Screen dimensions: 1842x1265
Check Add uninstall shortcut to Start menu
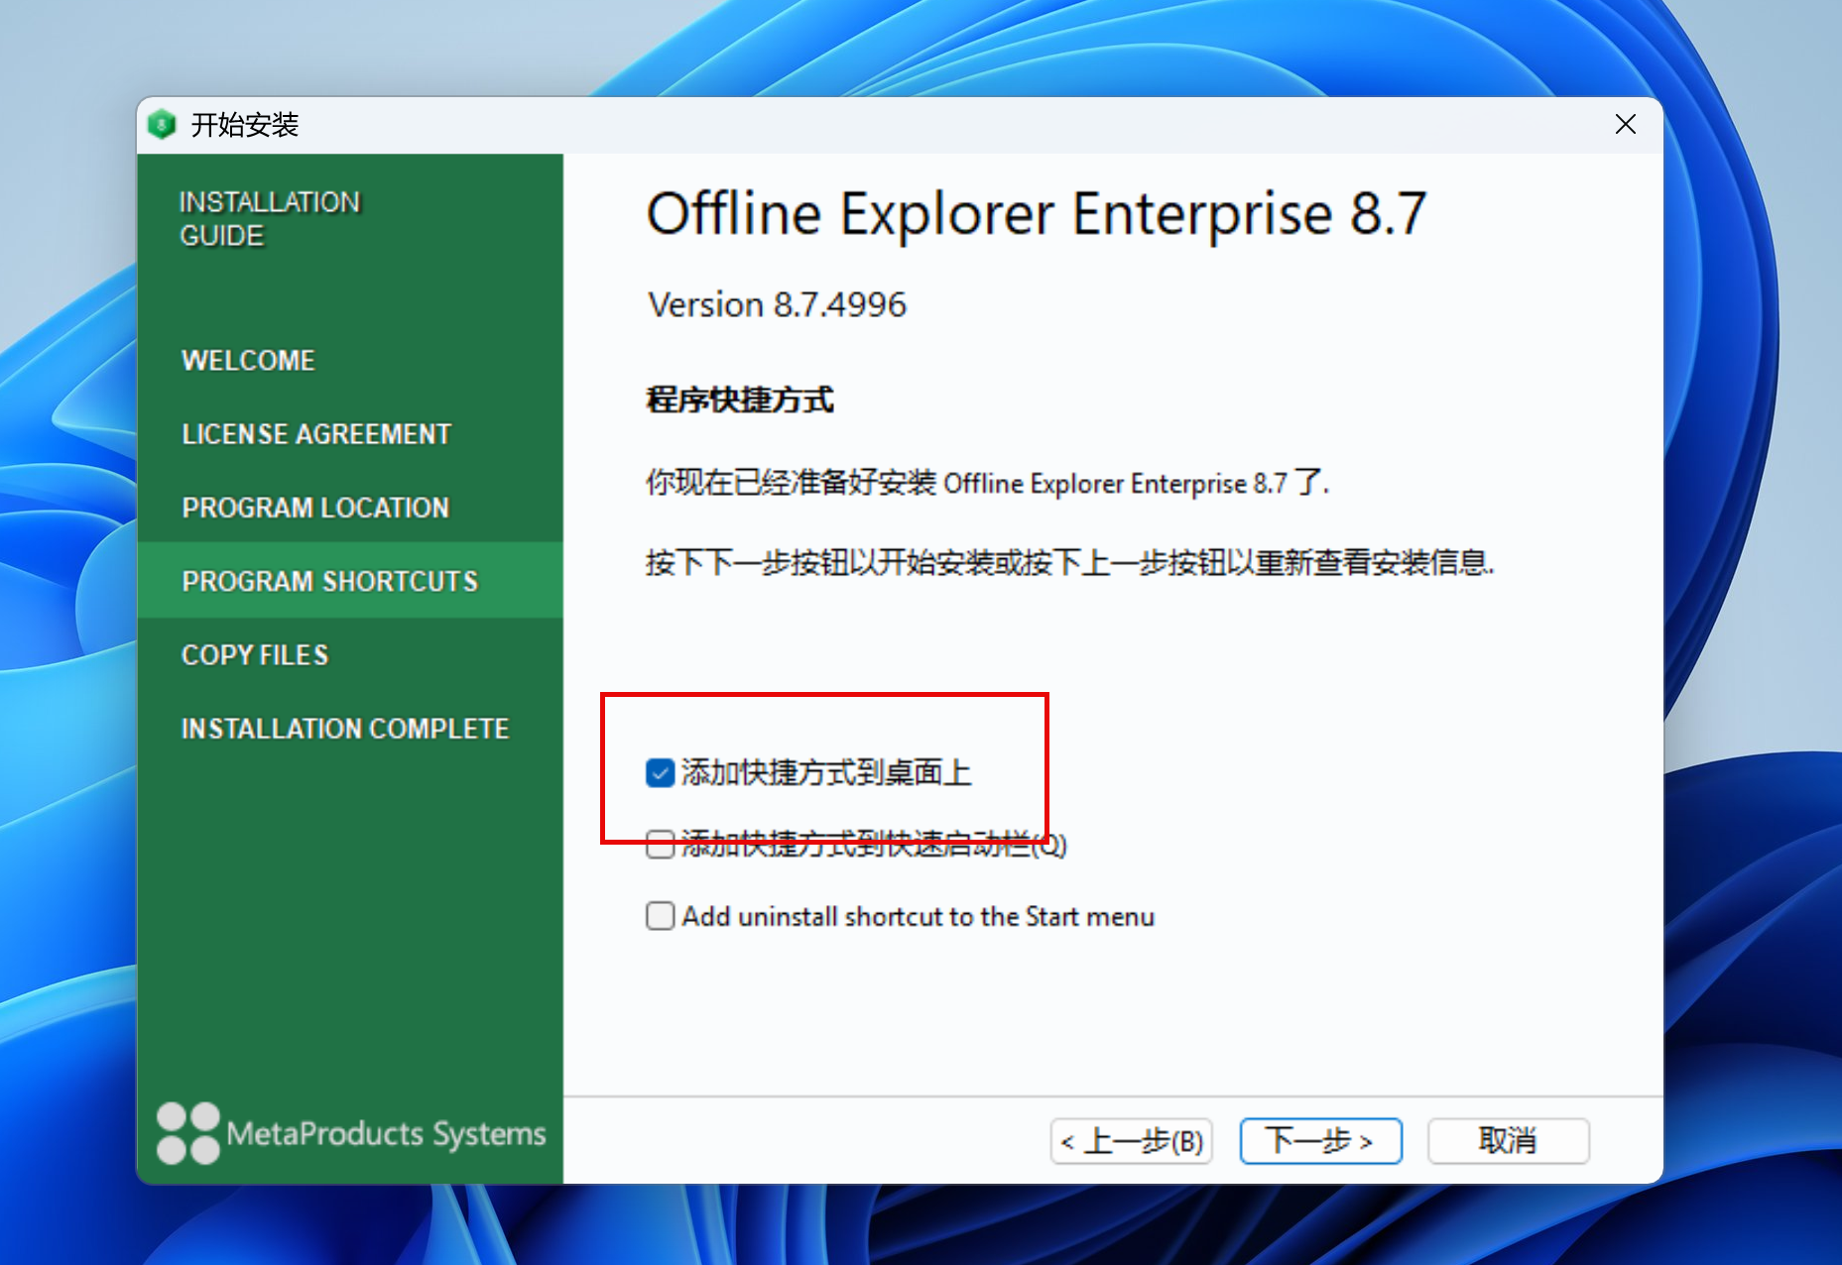(660, 915)
